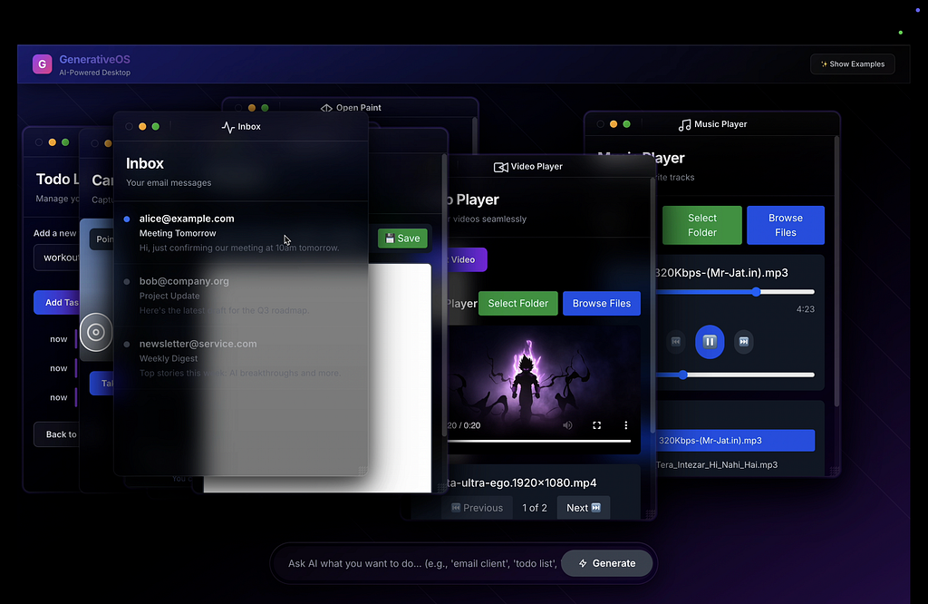This screenshot has width=928, height=604.
Task: Click Back to button in Todo window
Action: (x=57, y=434)
